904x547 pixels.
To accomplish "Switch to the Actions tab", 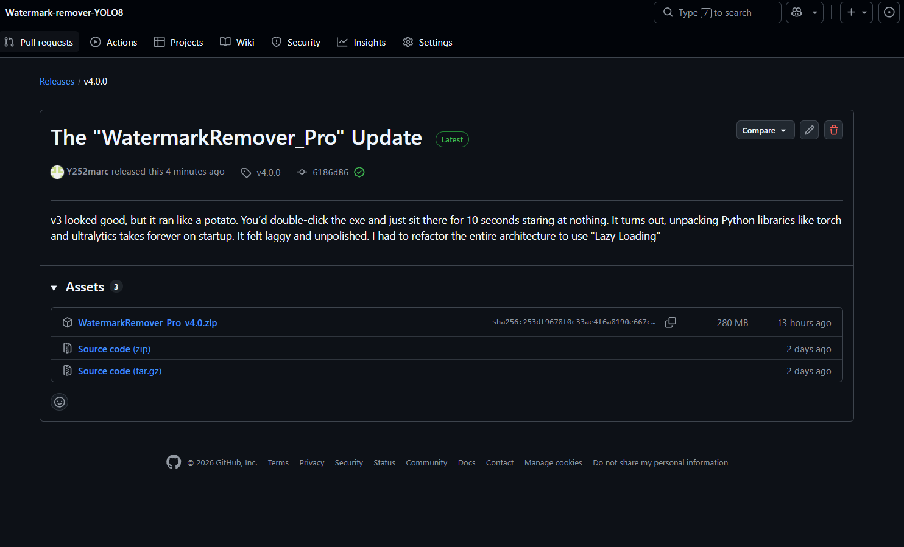I will point(114,42).
